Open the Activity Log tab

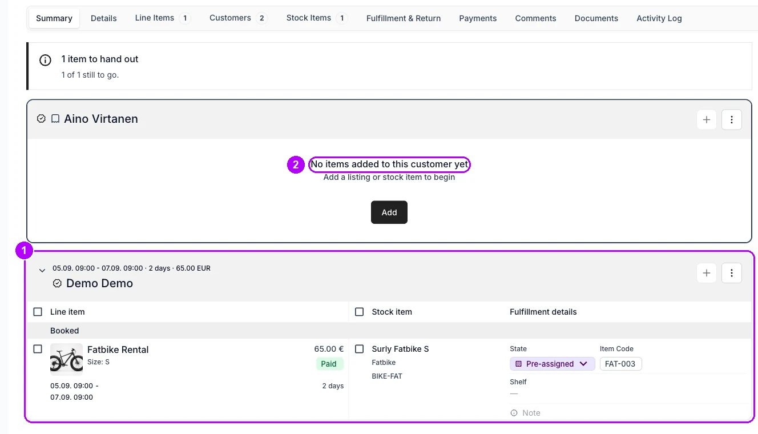coord(659,18)
